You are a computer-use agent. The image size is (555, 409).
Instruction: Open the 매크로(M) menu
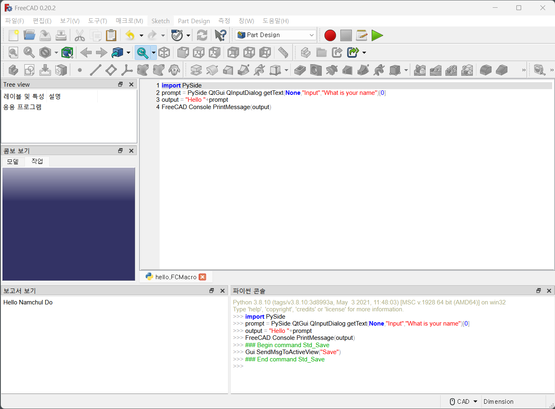(129, 21)
